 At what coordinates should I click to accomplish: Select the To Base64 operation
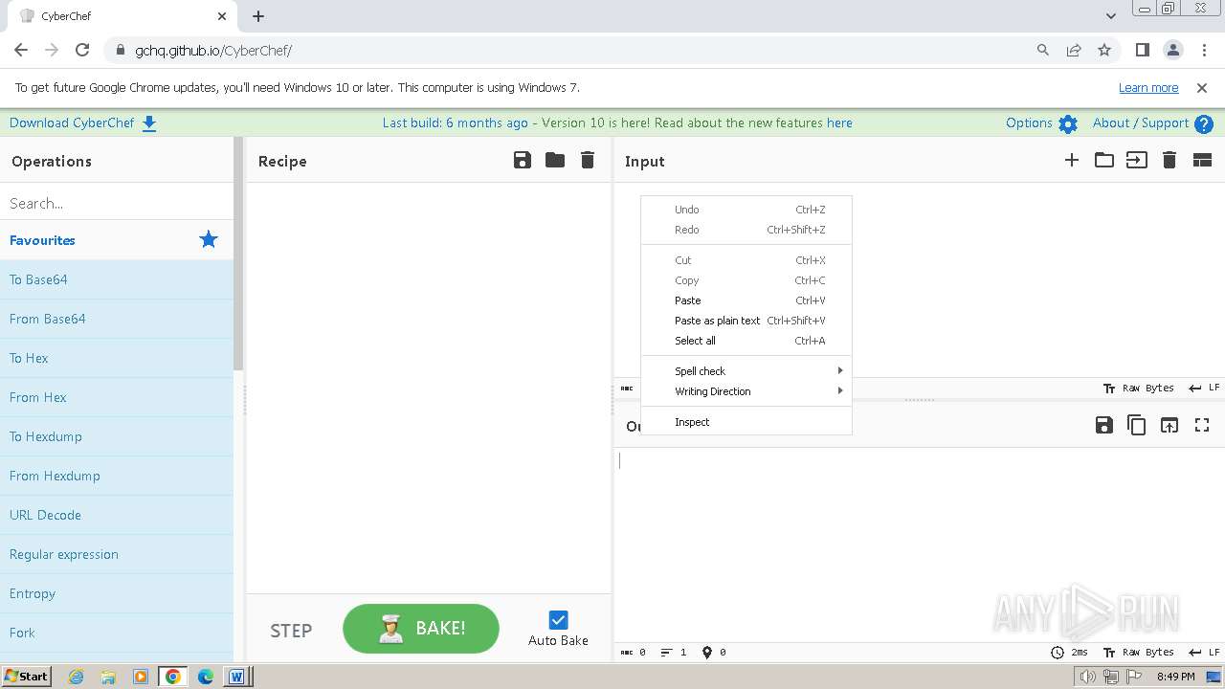point(117,279)
